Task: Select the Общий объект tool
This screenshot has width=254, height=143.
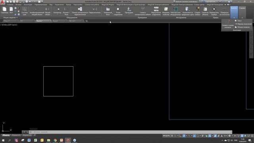Action: click(x=48, y=11)
